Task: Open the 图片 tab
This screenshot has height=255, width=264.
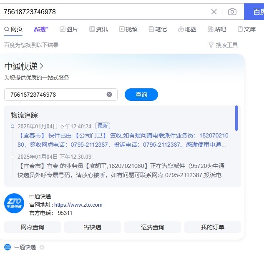Action: pos(69,29)
